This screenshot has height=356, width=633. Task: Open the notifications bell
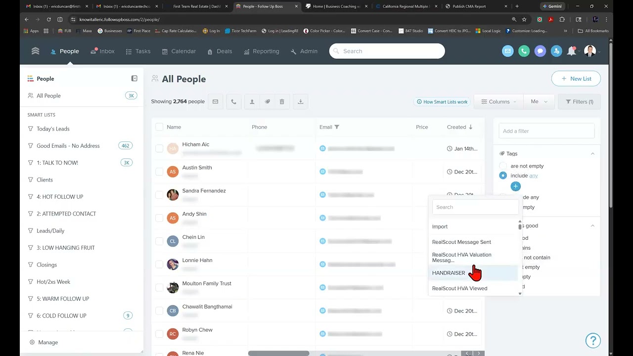point(572,51)
